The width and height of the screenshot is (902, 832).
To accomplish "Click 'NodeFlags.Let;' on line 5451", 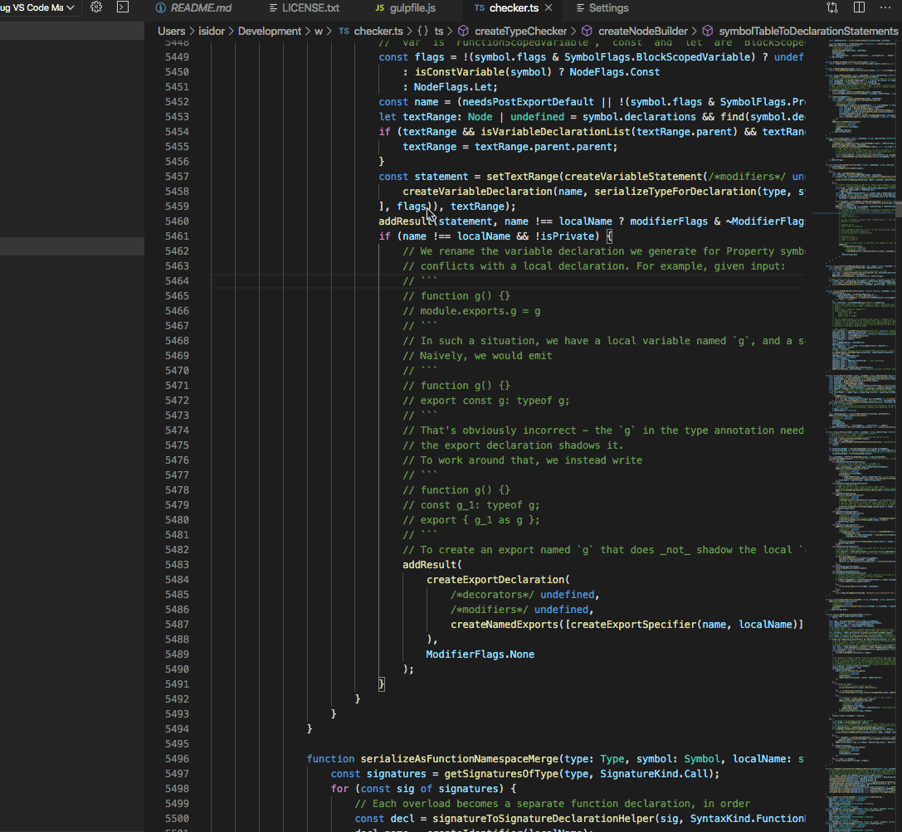I will (x=456, y=87).
